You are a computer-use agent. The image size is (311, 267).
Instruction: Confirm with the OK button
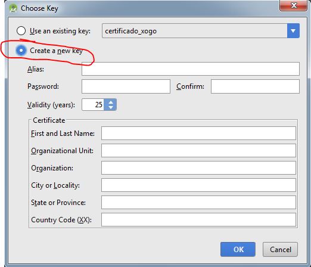click(238, 249)
